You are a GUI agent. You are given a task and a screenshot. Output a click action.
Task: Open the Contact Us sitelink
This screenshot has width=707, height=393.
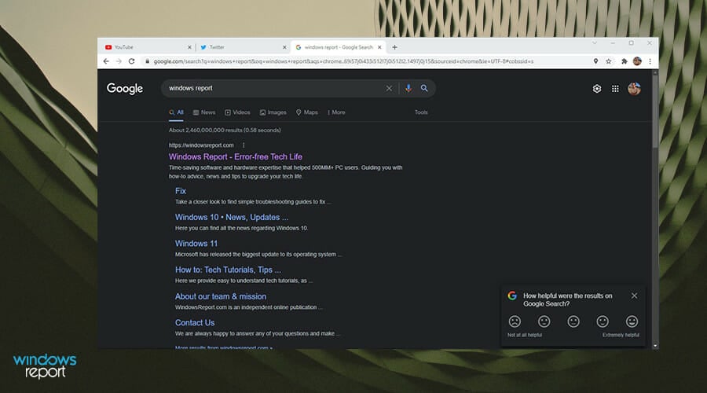195,322
